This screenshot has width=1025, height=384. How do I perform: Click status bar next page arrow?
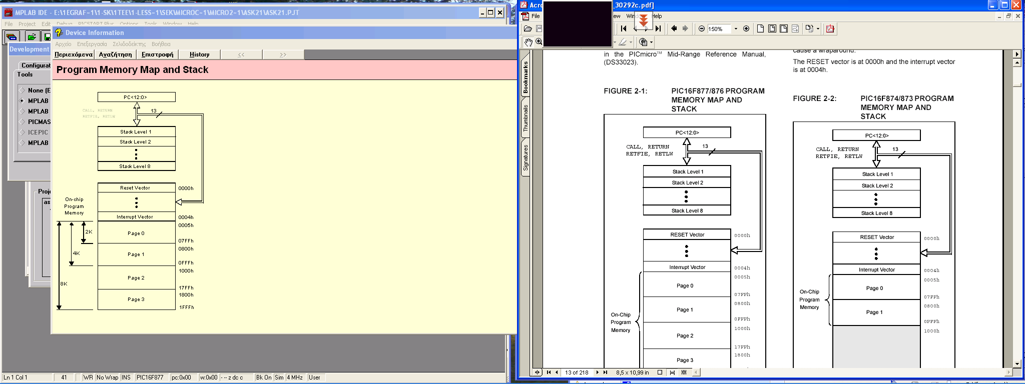pos(597,372)
